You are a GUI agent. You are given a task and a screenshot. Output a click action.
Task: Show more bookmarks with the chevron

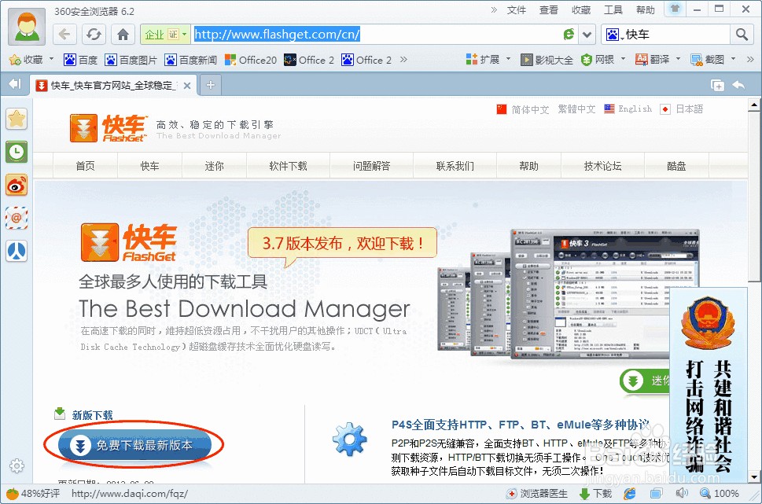click(x=403, y=59)
